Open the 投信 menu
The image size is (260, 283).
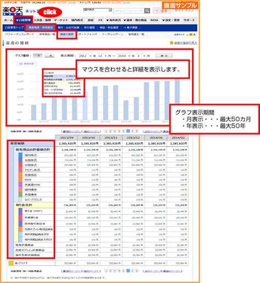pos(91,20)
